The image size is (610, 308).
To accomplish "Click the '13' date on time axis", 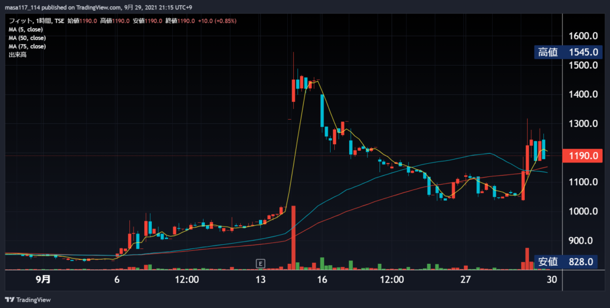I will [260, 279].
